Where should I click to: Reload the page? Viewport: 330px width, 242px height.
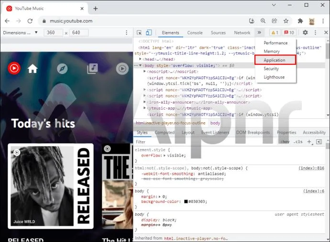[30, 21]
